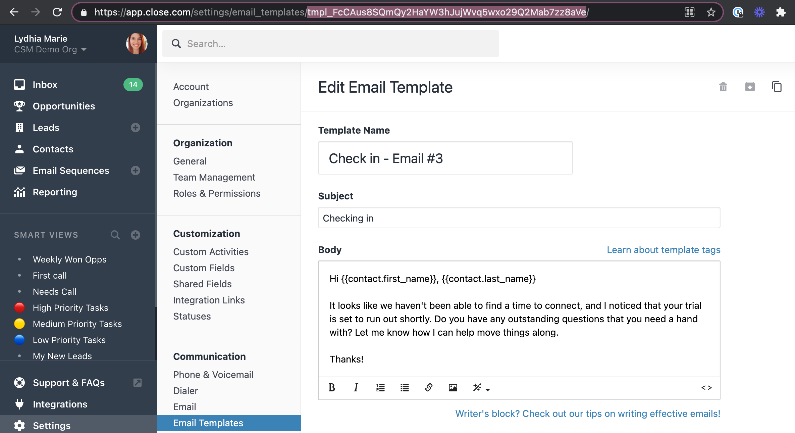Viewport: 795px width, 433px height.
Task: Reload the browser page
Action: click(57, 12)
